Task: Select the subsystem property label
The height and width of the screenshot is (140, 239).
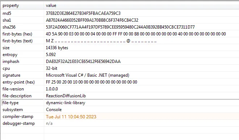Action: pyautogui.click(x=13, y=110)
